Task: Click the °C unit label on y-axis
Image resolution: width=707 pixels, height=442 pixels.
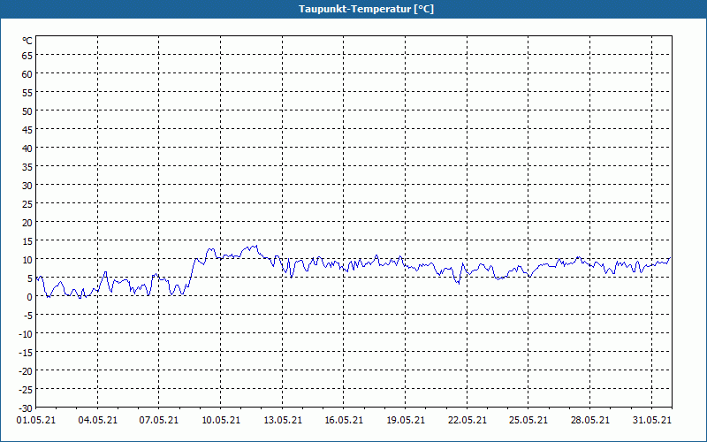Action: (27, 41)
